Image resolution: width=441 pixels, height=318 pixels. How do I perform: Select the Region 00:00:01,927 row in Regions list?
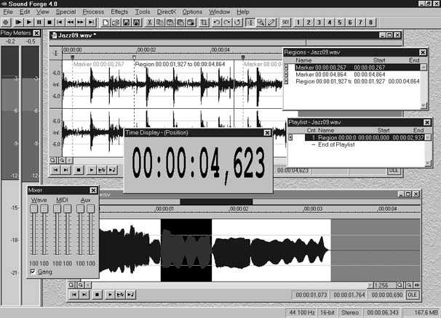tap(357, 81)
